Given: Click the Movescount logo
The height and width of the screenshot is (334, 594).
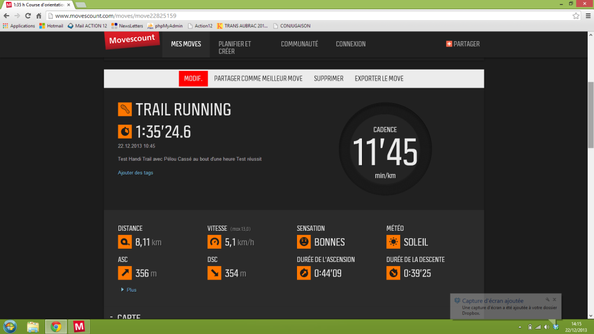Looking at the screenshot, I should point(132,40).
